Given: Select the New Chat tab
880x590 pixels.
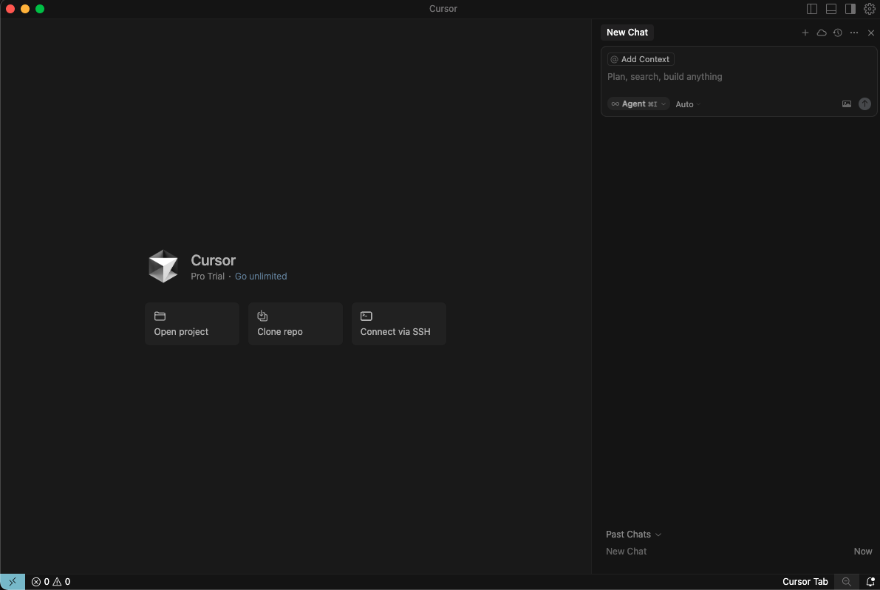Looking at the screenshot, I should click(x=627, y=33).
